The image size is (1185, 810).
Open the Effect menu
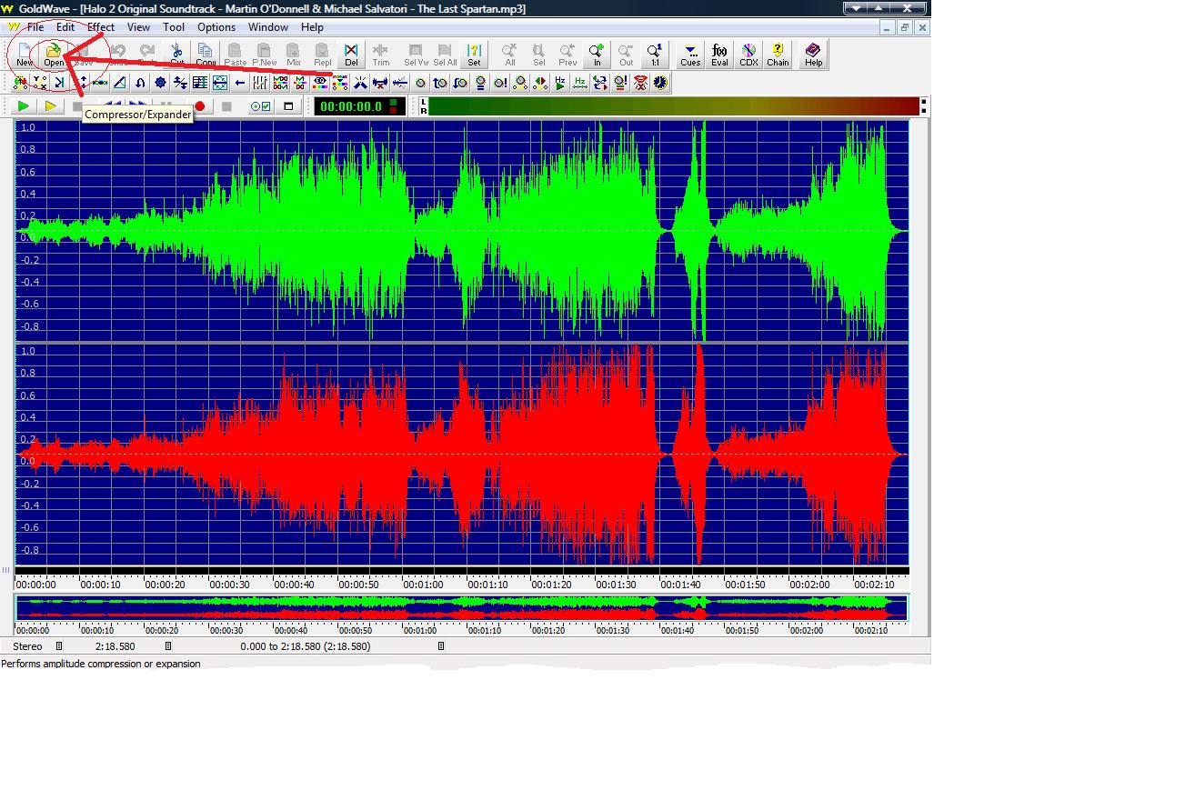coord(101,27)
